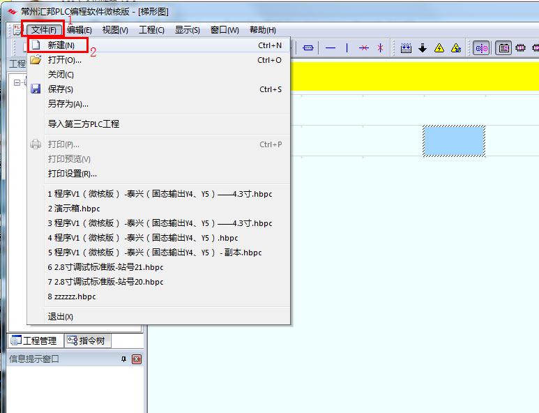Click the black download arrow icon

pyautogui.click(x=423, y=48)
